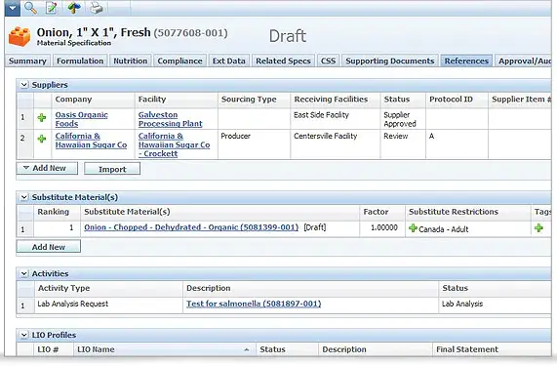Open the Approval/Audit tab
Viewport: 557px width, 366px height.
[x=524, y=61]
